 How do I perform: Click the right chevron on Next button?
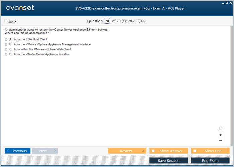pyautogui.click(x=55, y=151)
